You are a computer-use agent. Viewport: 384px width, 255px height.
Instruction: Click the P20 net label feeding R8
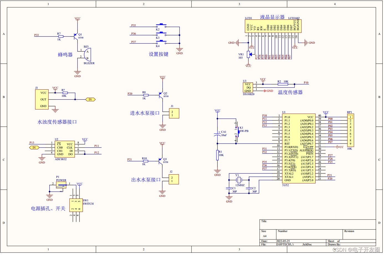130,93
